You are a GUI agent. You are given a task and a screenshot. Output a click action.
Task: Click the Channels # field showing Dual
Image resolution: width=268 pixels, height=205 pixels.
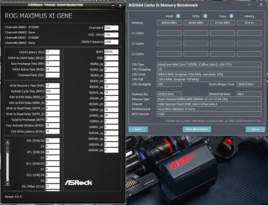pos(112,28)
